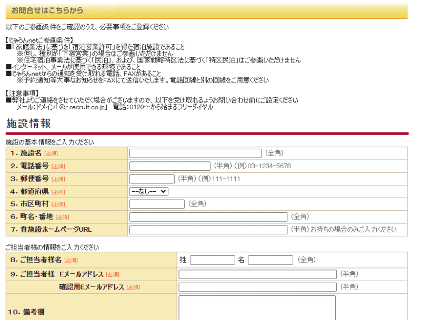Focus the 電話番号 text box
Image resolution: width=421 pixels, height=320 pixels.
169,166
